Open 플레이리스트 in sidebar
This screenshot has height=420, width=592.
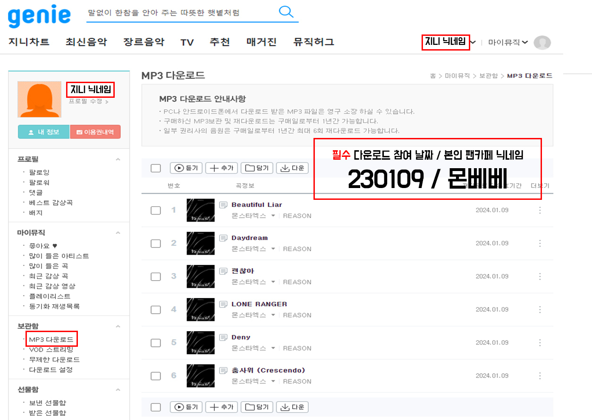pyautogui.click(x=50, y=296)
